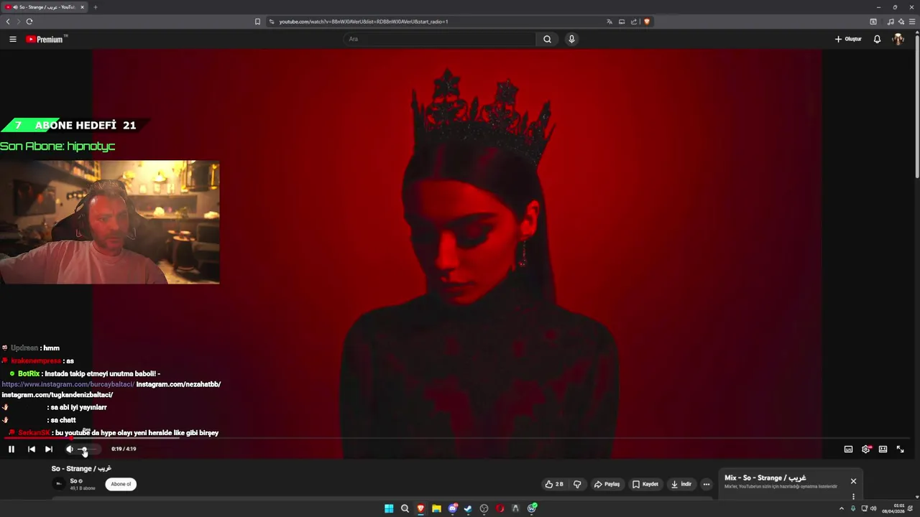Adjust the player volume slider
This screenshot has width=920, height=517.
pyautogui.click(x=88, y=450)
